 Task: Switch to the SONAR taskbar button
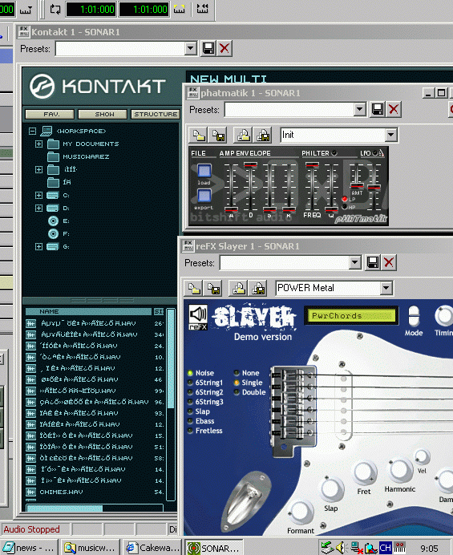[x=214, y=548]
